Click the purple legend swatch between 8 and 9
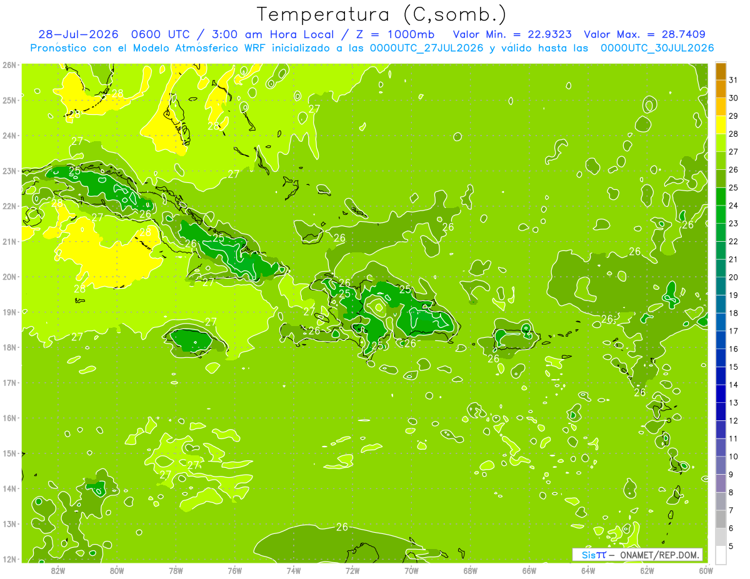The width and height of the screenshot is (750, 579). coord(721,483)
